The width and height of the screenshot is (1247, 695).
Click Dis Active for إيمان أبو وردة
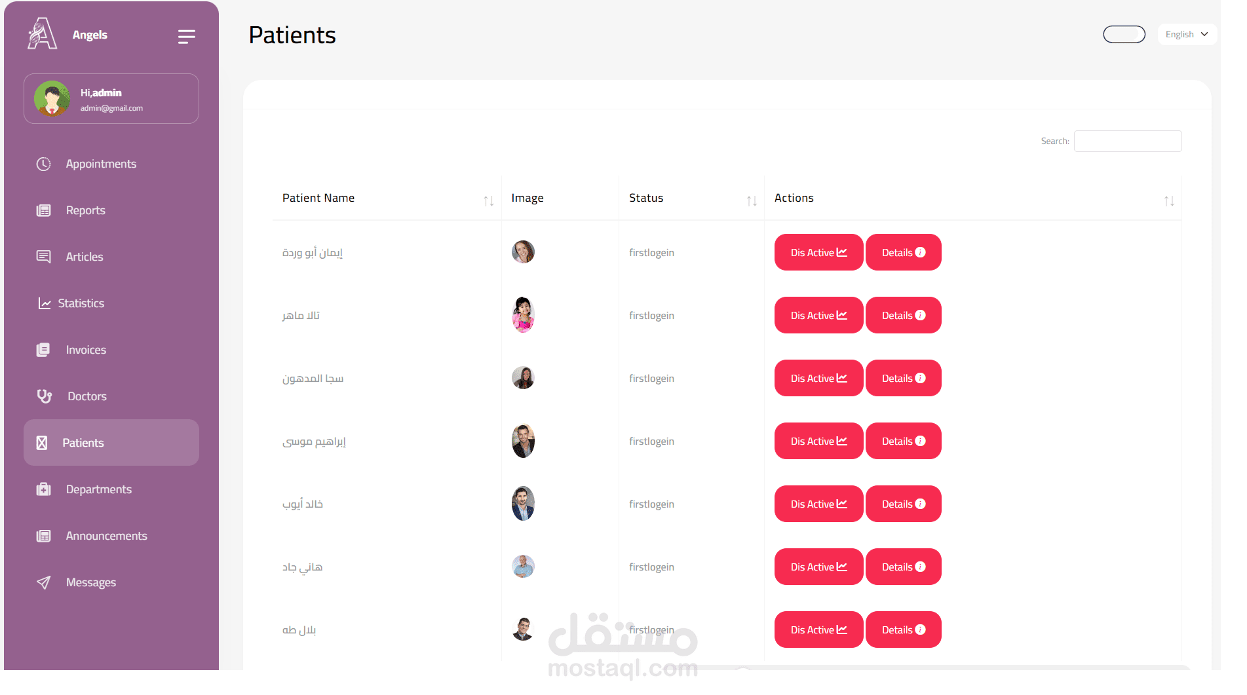[x=818, y=252]
